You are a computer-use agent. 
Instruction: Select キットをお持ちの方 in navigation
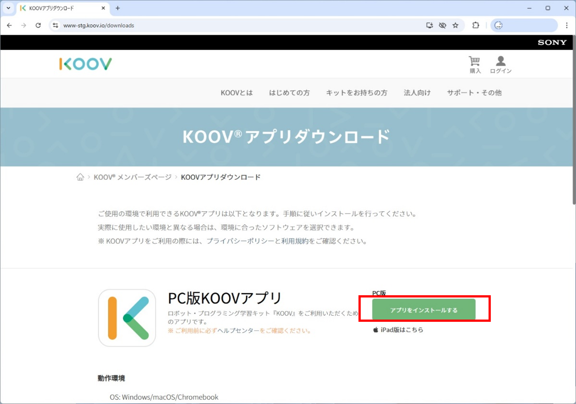[x=357, y=93]
